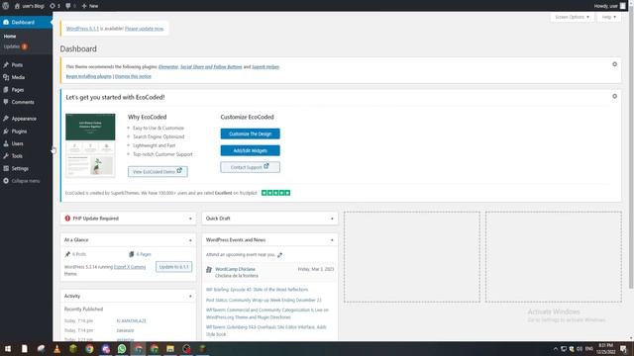Image resolution: width=634 pixels, height=356 pixels.
Task: Click the WordPress 6.1.1 version link
Action: coord(82,29)
